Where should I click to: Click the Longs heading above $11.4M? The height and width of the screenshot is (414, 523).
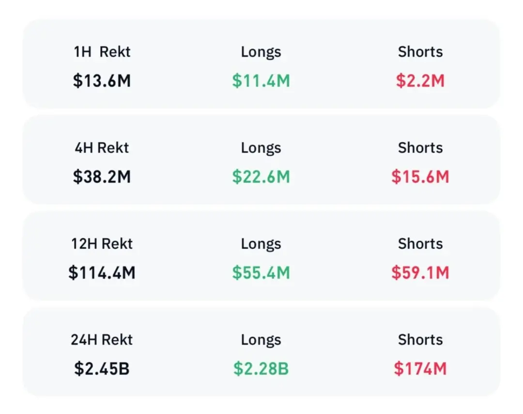[261, 52]
